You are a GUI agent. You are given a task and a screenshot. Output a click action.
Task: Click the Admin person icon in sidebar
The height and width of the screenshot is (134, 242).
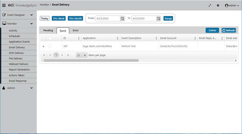[x=4, y=88]
